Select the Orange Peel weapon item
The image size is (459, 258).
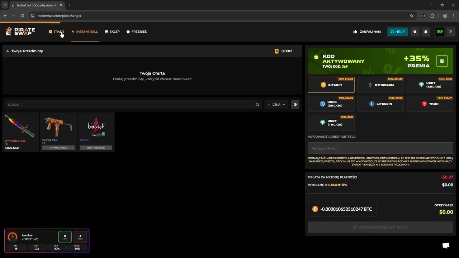coord(58,132)
